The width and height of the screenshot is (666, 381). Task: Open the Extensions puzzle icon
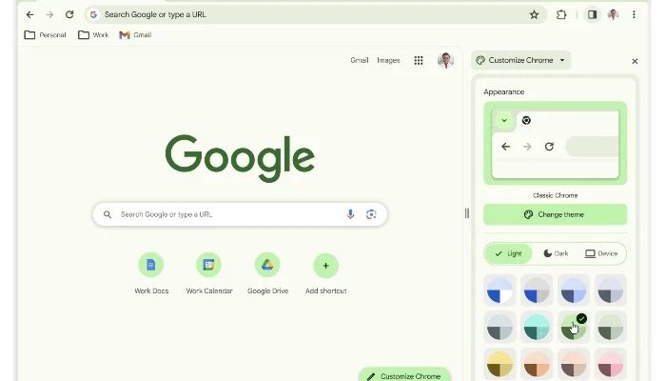(561, 14)
